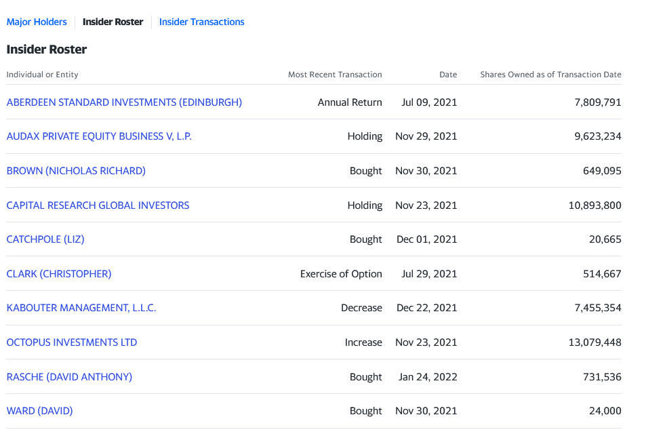Select the 20,665 shares value

[605, 239]
